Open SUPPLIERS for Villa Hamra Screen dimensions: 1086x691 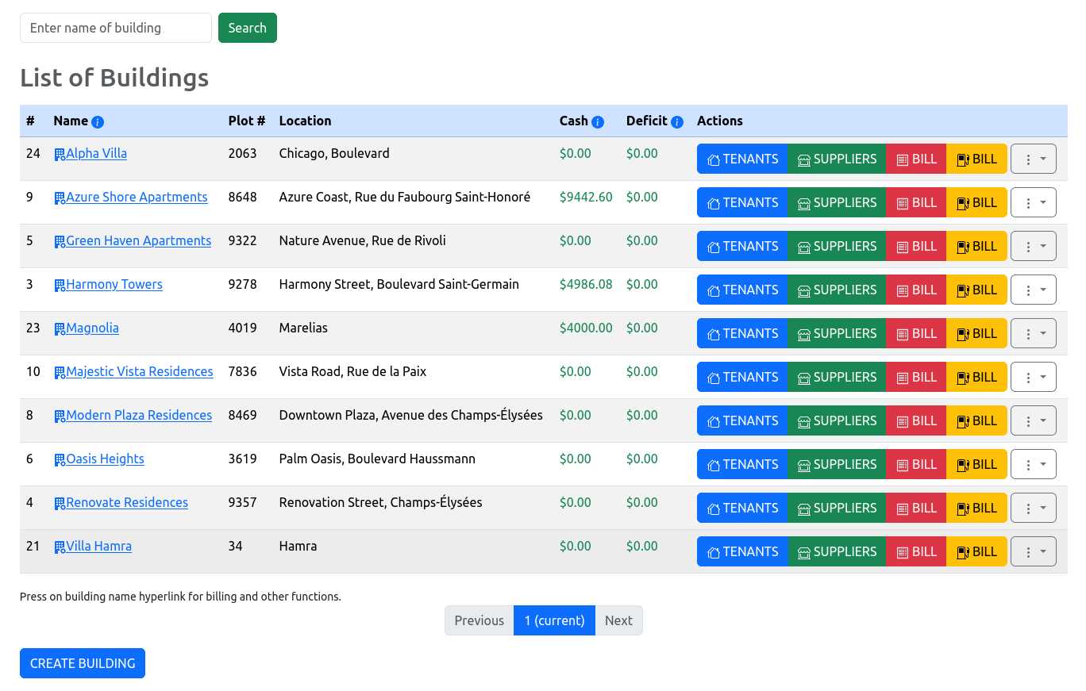tap(837, 551)
